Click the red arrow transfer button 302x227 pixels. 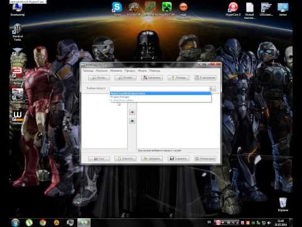132,113
